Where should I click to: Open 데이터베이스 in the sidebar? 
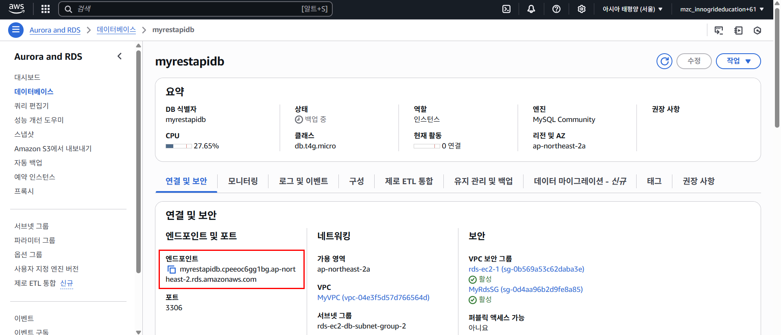coord(34,91)
